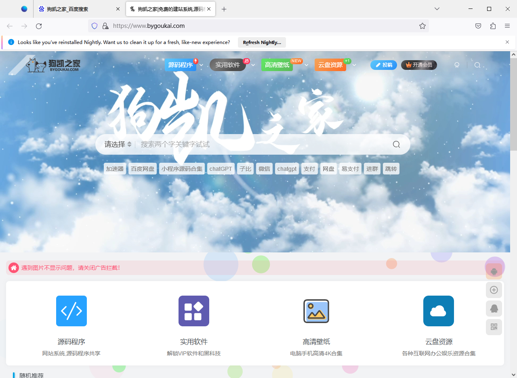Click the 子比 search tag
The width and height of the screenshot is (517, 378).
point(245,169)
